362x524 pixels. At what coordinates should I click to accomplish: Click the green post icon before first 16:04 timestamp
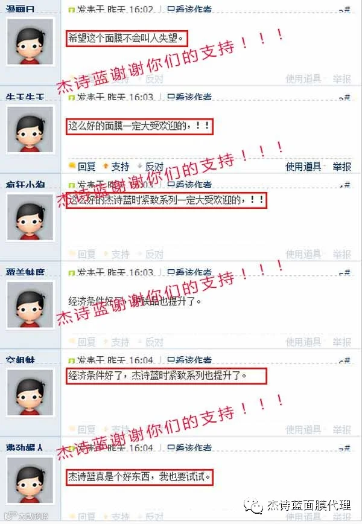[71, 361]
